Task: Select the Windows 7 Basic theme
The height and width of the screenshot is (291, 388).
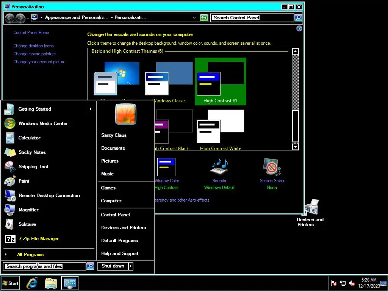Action: (x=117, y=78)
